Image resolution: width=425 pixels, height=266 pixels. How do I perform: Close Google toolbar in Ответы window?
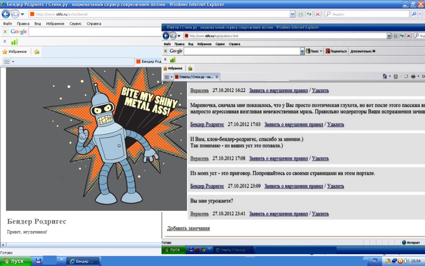click(x=165, y=51)
